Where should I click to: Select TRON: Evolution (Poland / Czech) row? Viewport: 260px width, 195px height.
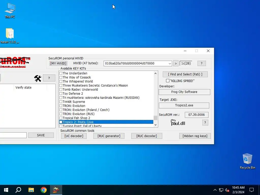coord(106,110)
